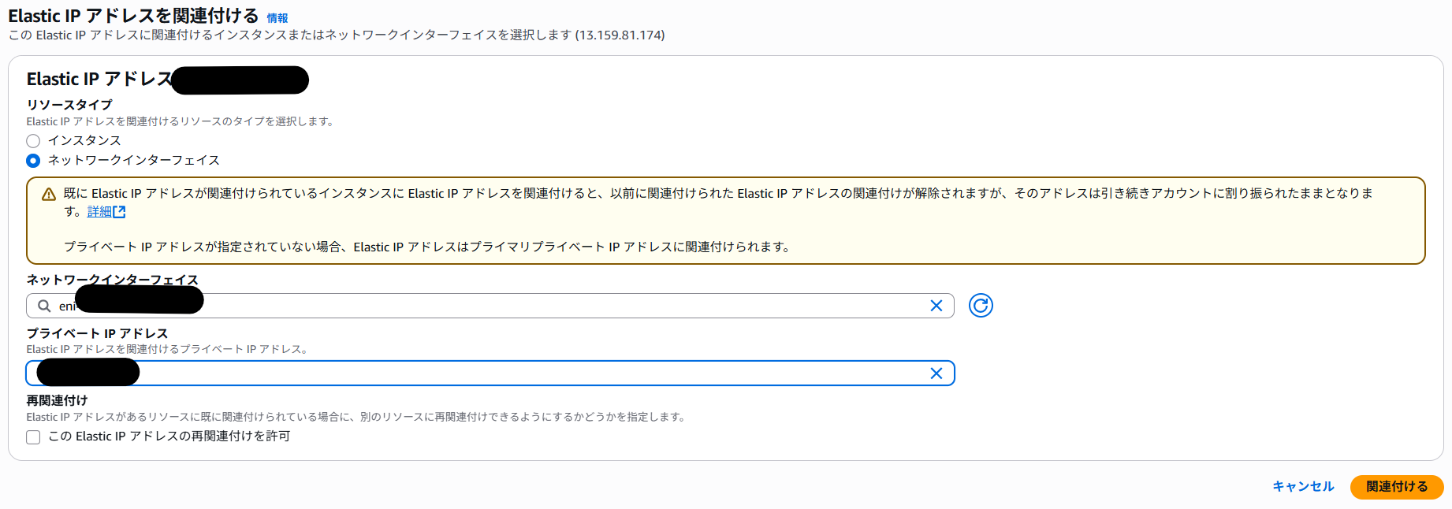Click the ネットワークインターフェイス option label text
The height and width of the screenshot is (509, 1452).
(133, 160)
